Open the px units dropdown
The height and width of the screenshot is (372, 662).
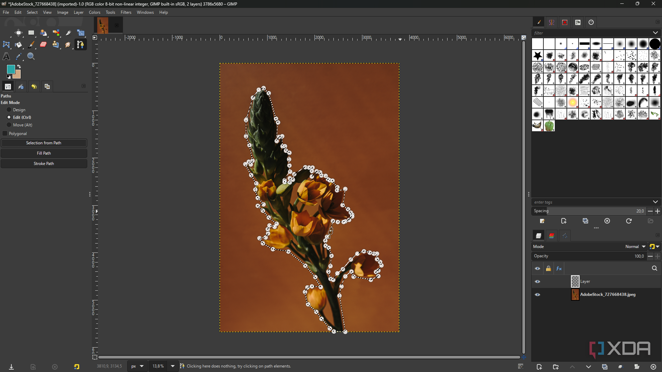click(x=137, y=366)
